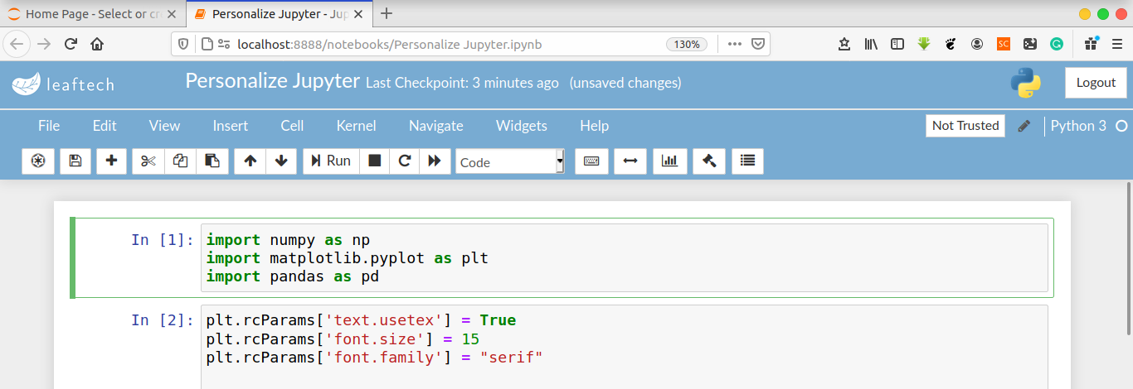Viewport: 1133px width, 389px height.
Task: Click the Not Trusted button
Action: click(x=965, y=126)
